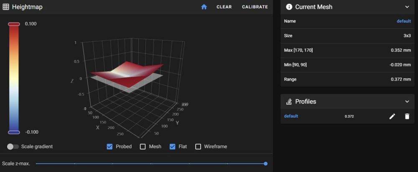The width and height of the screenshot is (418, 172).
Task: Click the Profiles layers icon
Action: (x=289, y=101)
